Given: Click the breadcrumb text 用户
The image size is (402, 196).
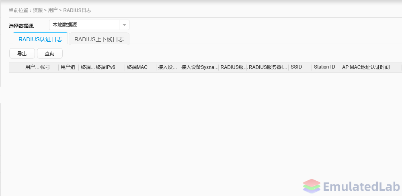Looking at the screenshot, I should point(53,10).
